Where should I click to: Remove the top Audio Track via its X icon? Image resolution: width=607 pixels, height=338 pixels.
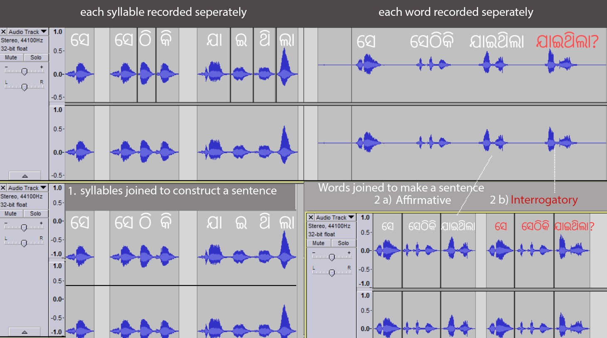[x=4, y=32]
